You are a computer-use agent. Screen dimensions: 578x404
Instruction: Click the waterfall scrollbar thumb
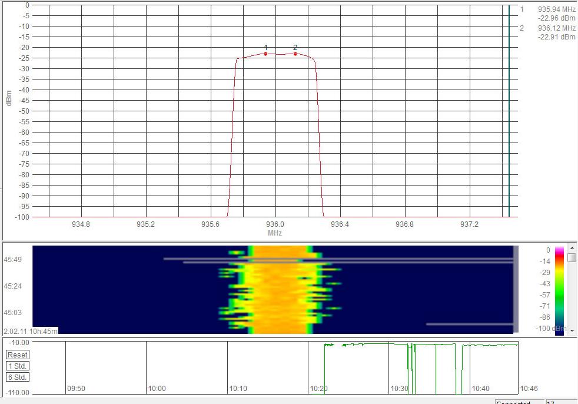[x=572, y=257]
